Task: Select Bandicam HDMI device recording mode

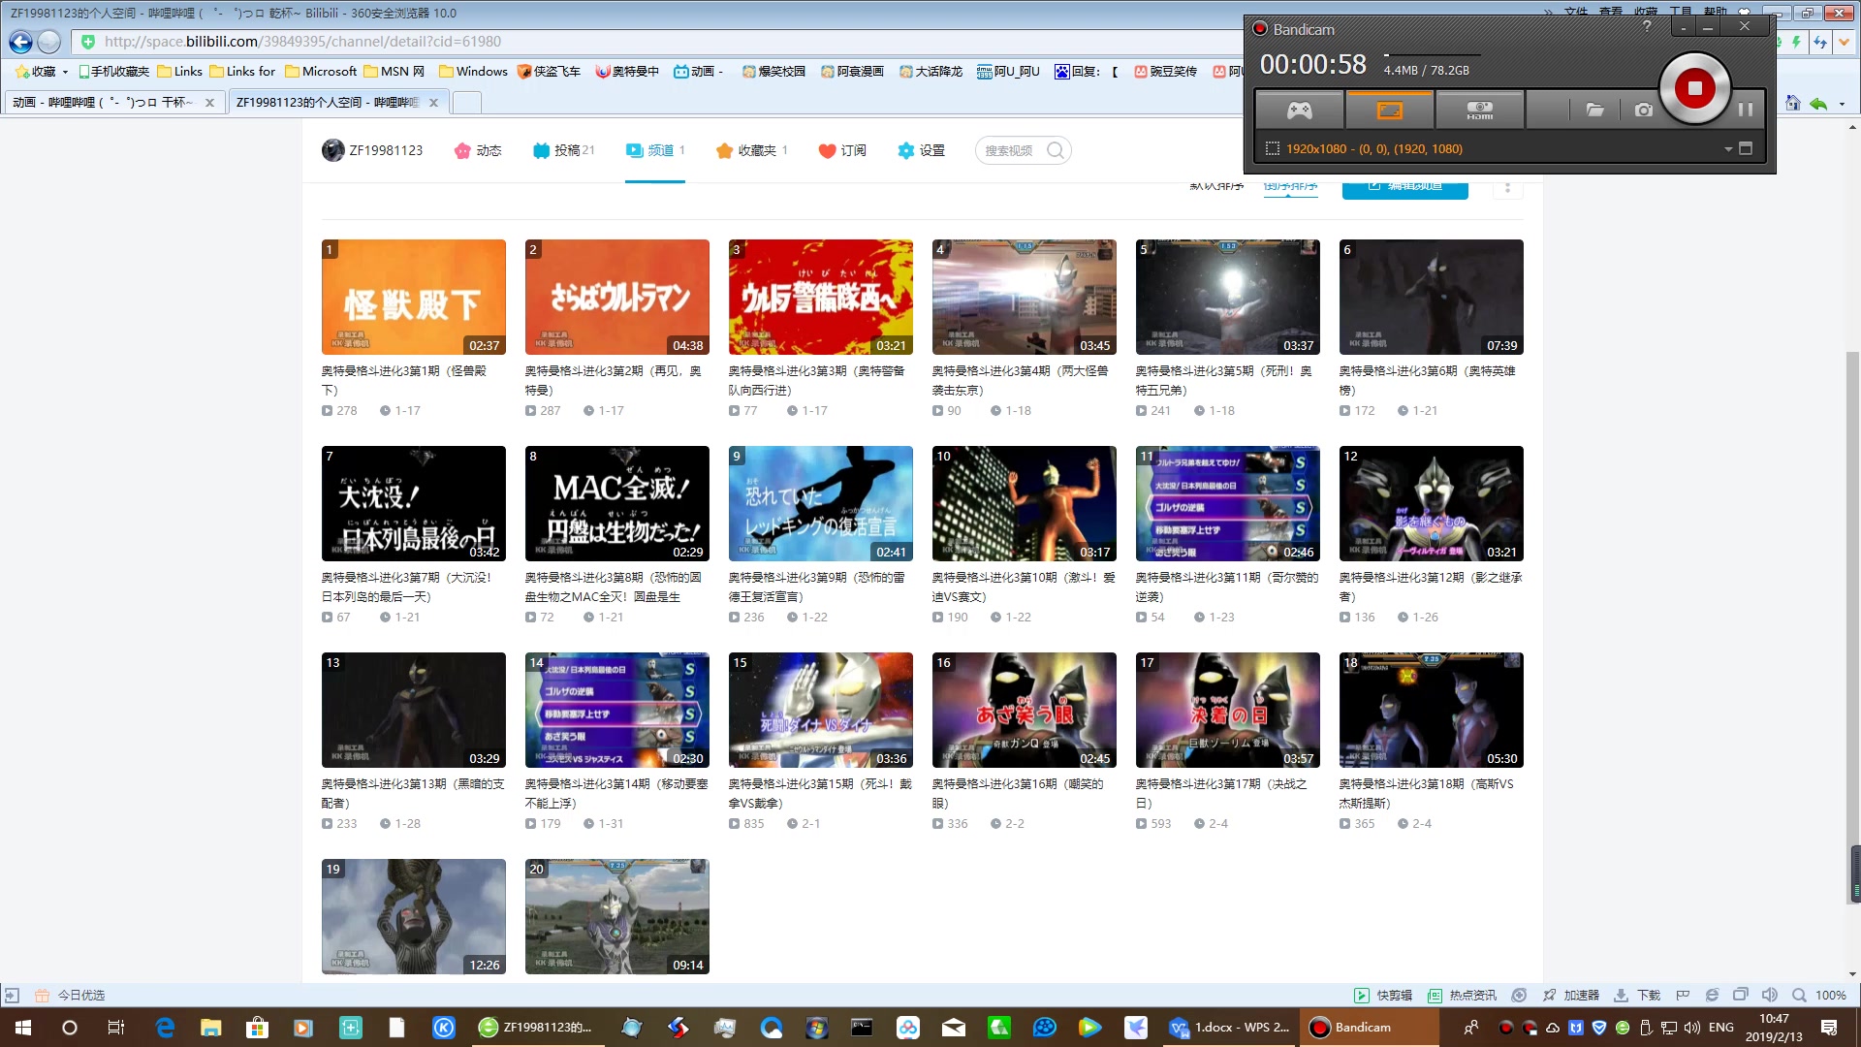Action: (1479, 111)
